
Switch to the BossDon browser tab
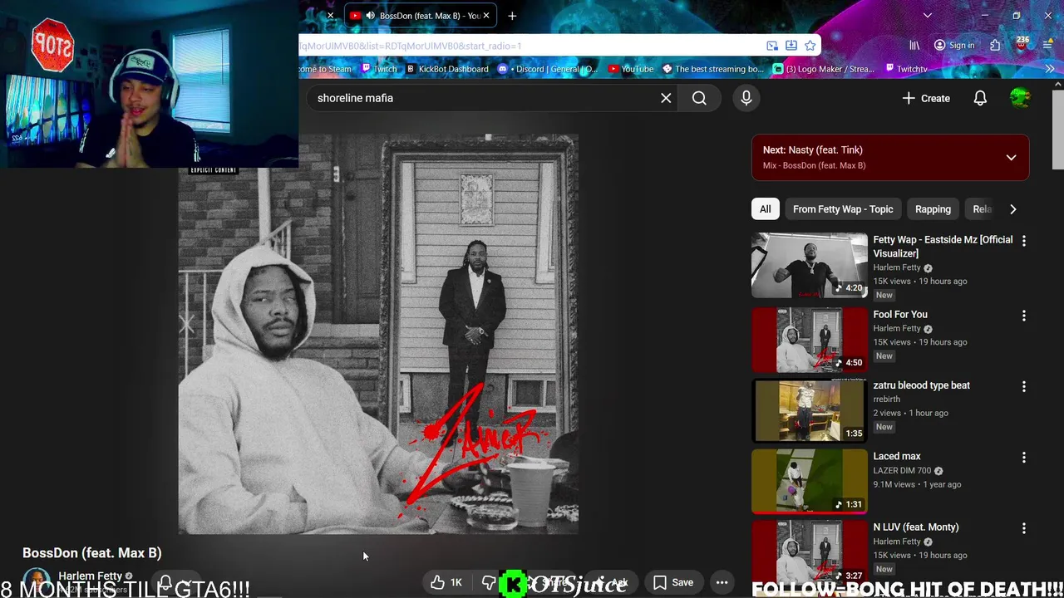point(421,16)
